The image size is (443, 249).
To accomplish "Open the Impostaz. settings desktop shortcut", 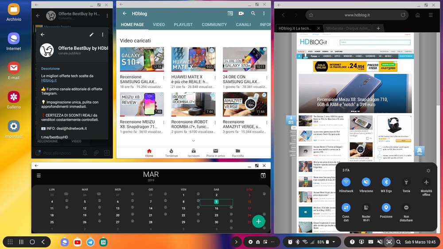I will click(14, 130).
